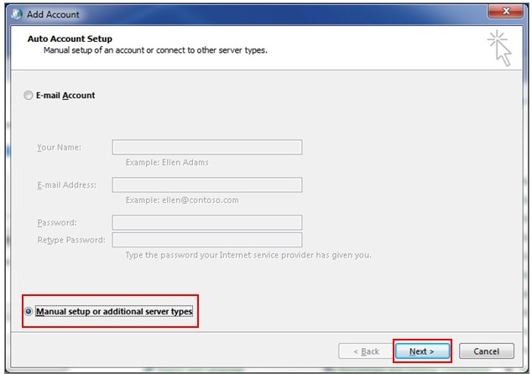Click the Example: Ellen Adams hint text
This screenshot has width=532, height=374.
click(167, 163)
